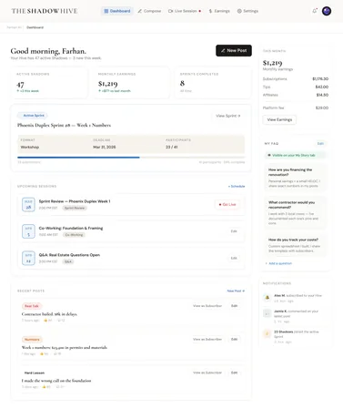The height and width of the screenshot is (419, 343).
Task: Click Edit in My FAQ panel
Action: pyautogui.click(x=320, y=143)
